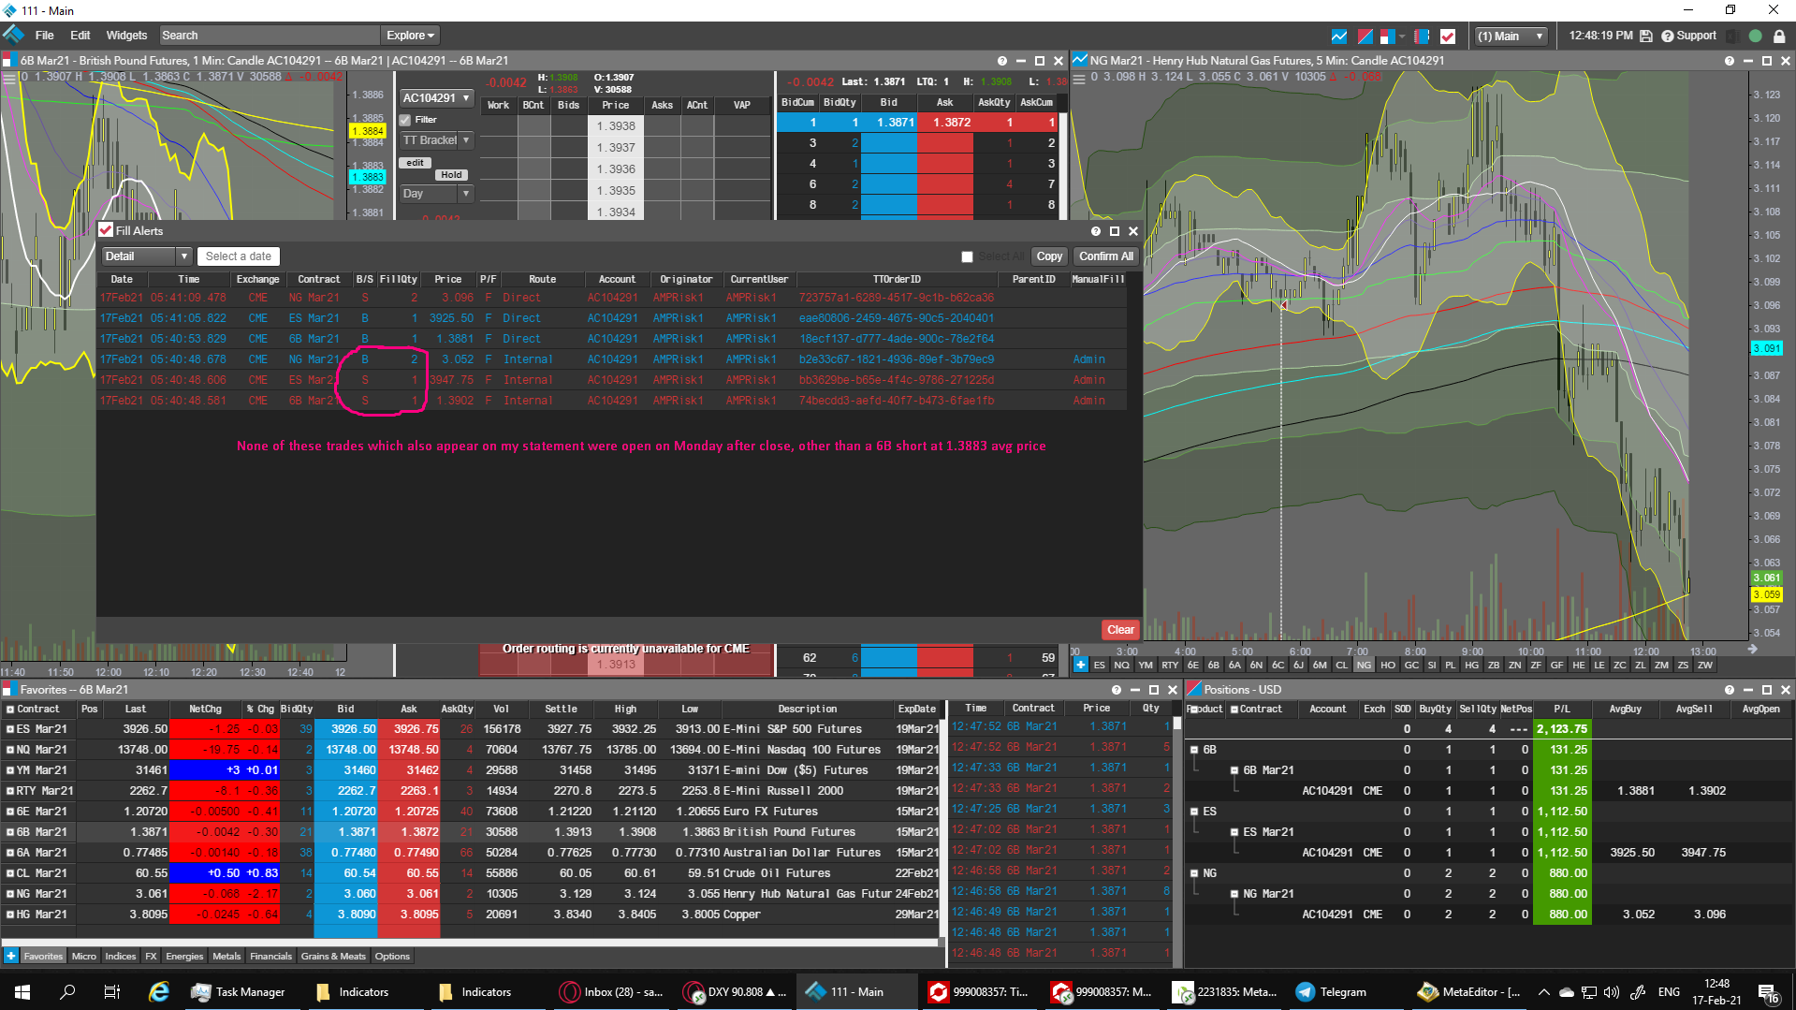The width and height of the screenshot is (1796, 1010).
Task: Click the Search input field in the menu bar
Action: pos(269,36)
